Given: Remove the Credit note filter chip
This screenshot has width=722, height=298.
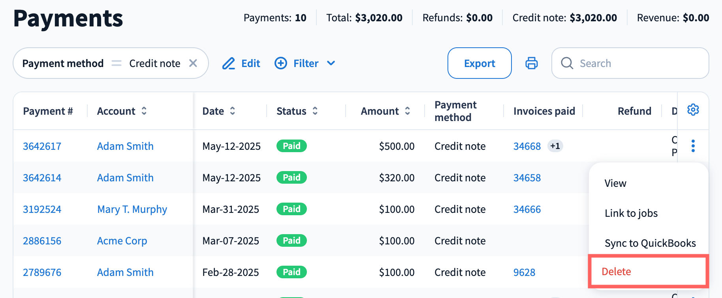Looking at the screenshot, I should 193,63.
